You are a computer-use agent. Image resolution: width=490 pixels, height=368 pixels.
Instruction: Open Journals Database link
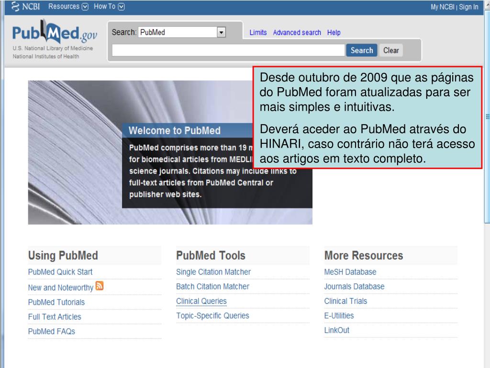point(354,287)
